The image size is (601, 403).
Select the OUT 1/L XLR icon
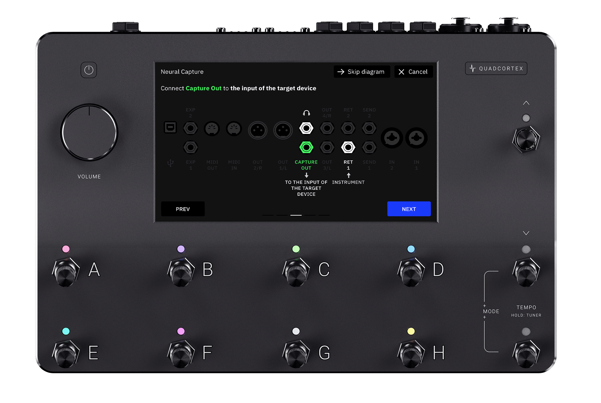click(283, 130)
